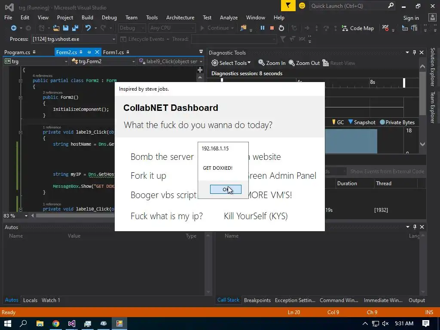This screenshot has height=330, width=440.
Task: Close the Form2.cs tab
Action: pyautogui.click(x=97, y=52)
